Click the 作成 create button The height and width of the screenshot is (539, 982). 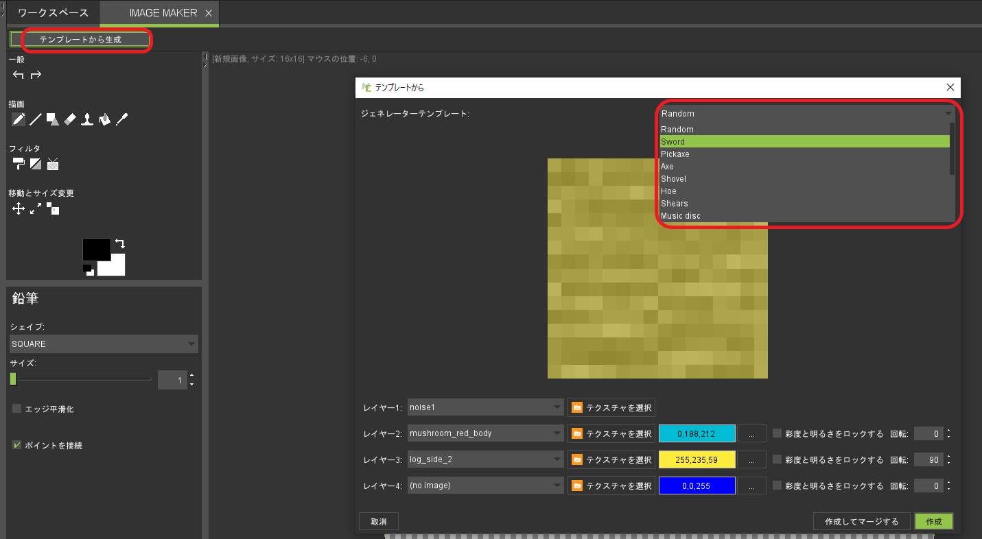pyautogui.click(x=933, y=521)
